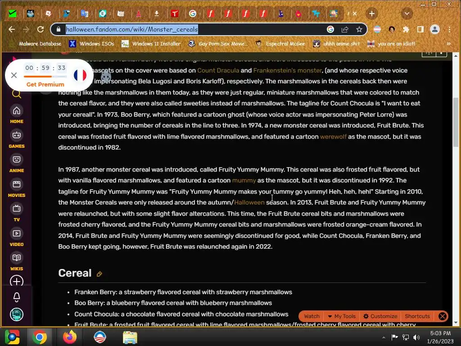Open the Movies section in the sidebar
Image resolution: width=461 pixels, height=346 pixels.
(17, 188)
